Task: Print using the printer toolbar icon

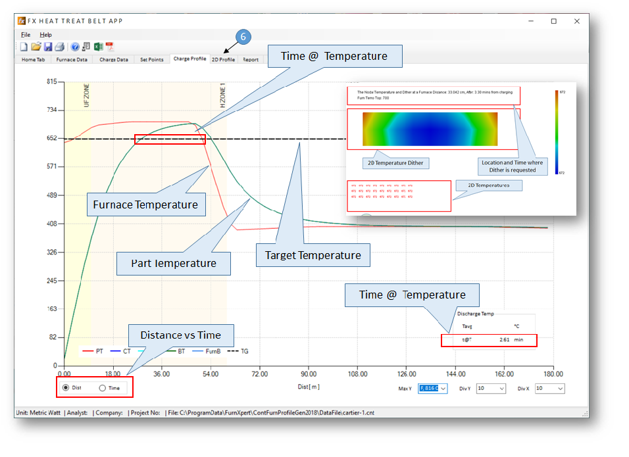Action: click(60, 47)
